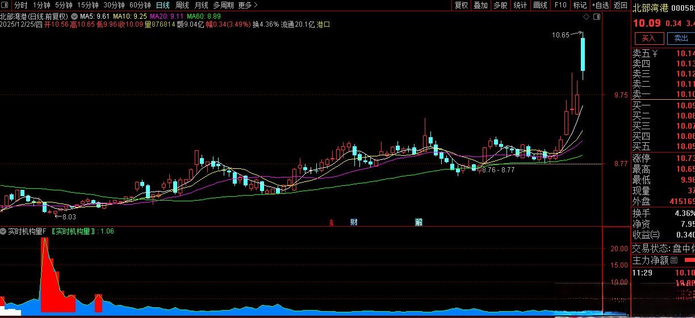Open the 财 financial event marker
Screen dimensions: 695x318
pos(353,222)
